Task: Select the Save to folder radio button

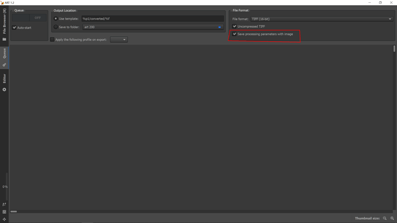Action: click(x=56, y=27)
